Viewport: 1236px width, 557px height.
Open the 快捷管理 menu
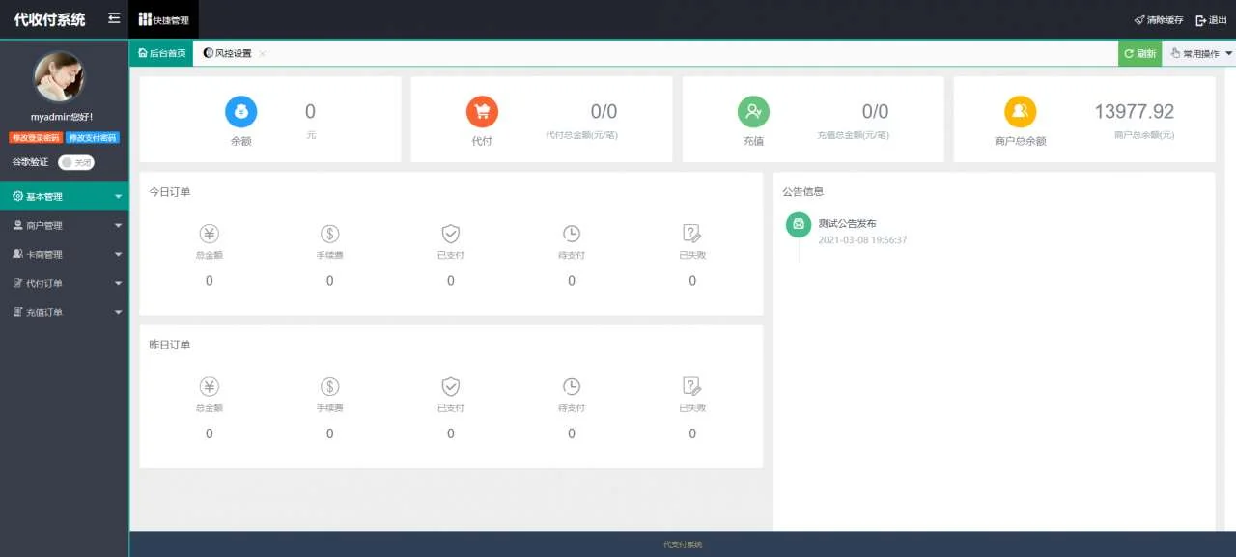tap(164, 17)
